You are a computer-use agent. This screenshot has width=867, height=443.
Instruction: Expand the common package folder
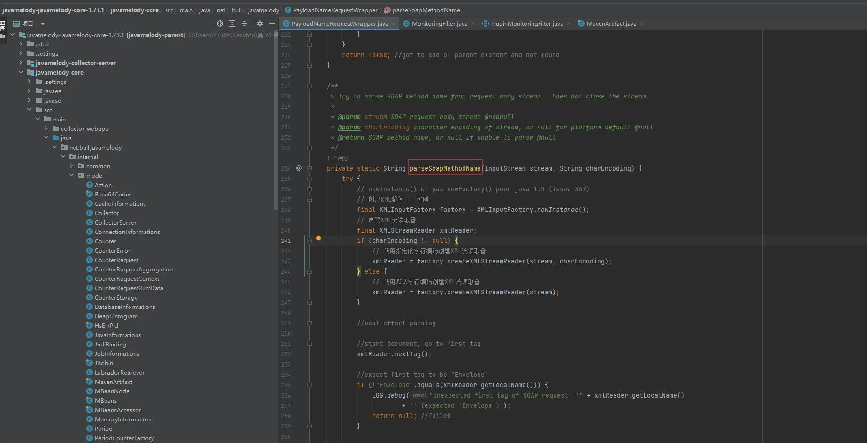click(x=72, y=166)
